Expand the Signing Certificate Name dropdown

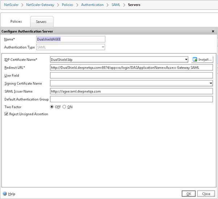pos(211,83)
